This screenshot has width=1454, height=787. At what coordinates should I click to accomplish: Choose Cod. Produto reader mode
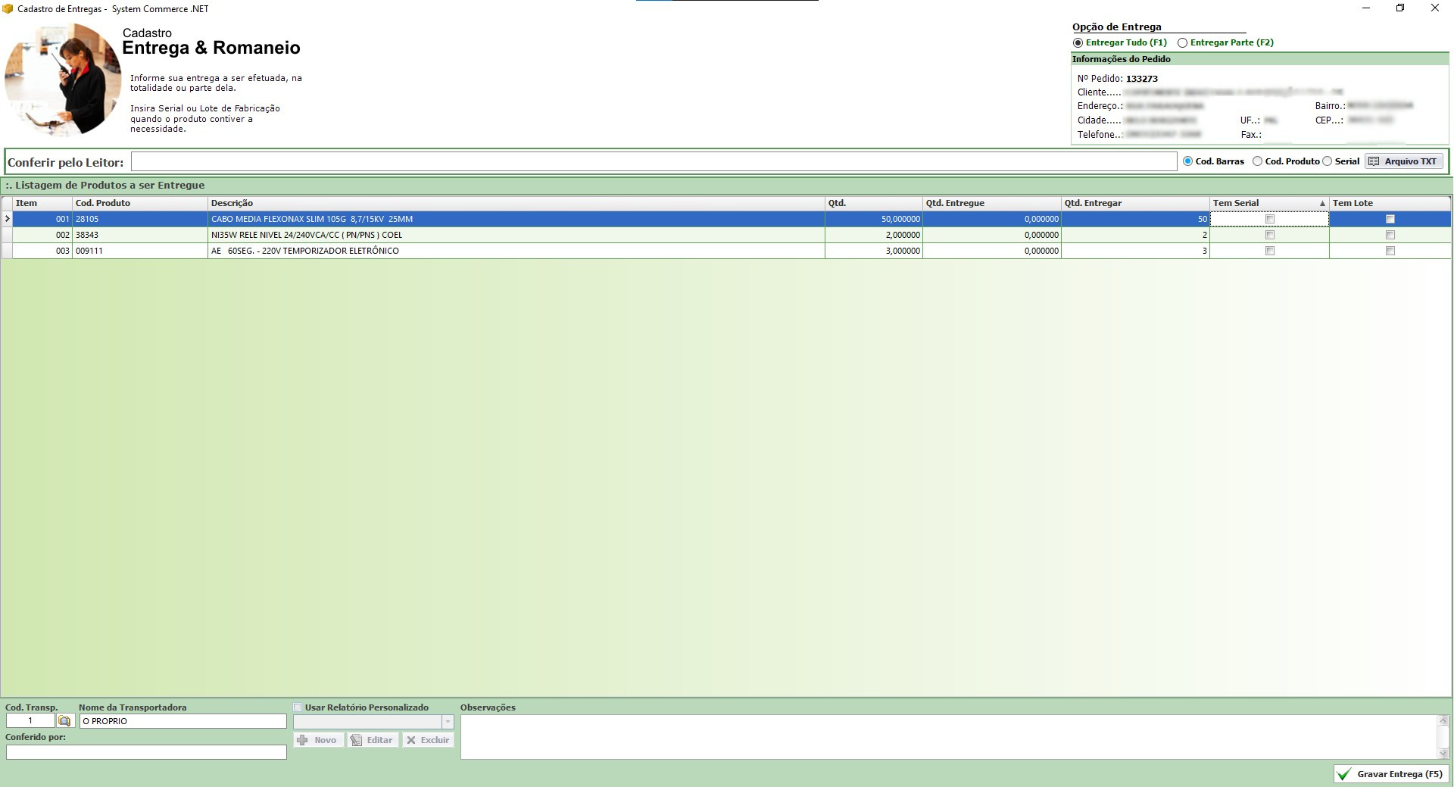point(1257,161)
